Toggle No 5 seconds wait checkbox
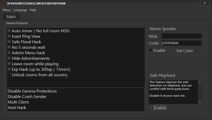Screen dimensions: 212x120 (9, 47)
